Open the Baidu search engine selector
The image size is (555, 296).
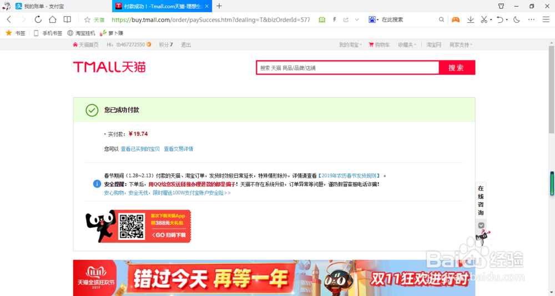(x=374, y=19)
